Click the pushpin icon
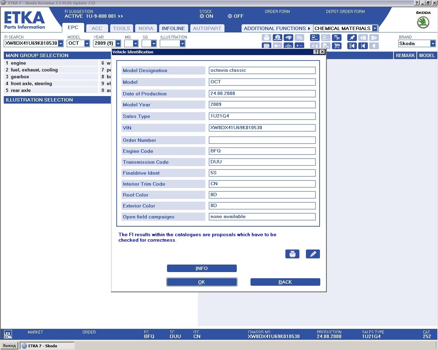 click(x=352, y=38)
